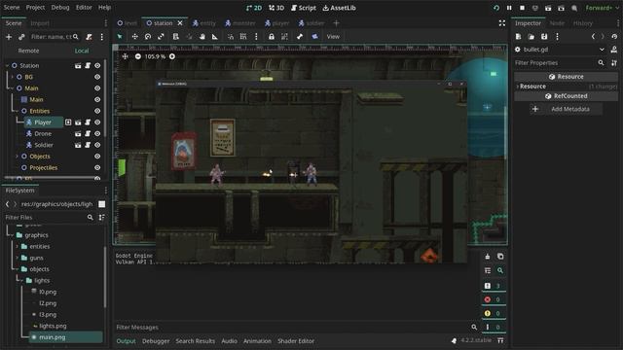Open the Shader Editor panel

[x=296, y=341]
